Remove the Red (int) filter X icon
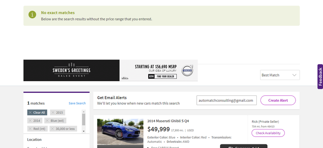The height and width of the screenshot is (148, 323). tap(30, 129)
